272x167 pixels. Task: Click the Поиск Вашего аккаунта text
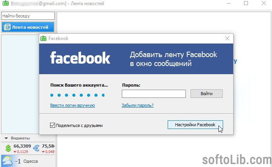(79, 85)
